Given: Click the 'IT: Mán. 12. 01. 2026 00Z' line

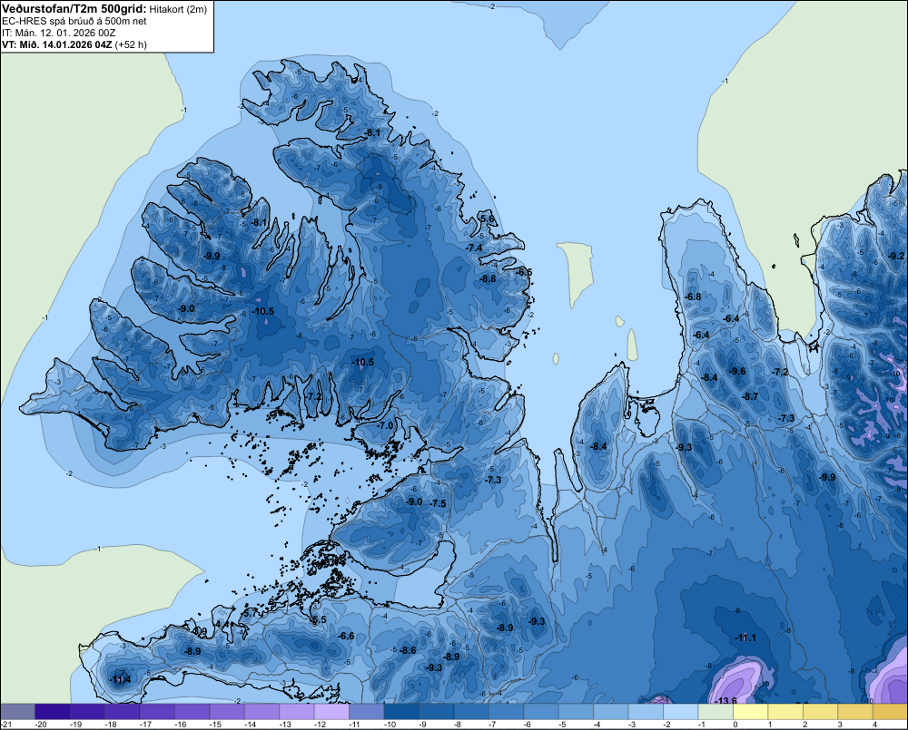Looking at the screenshot, I should [x=56, y=33].
